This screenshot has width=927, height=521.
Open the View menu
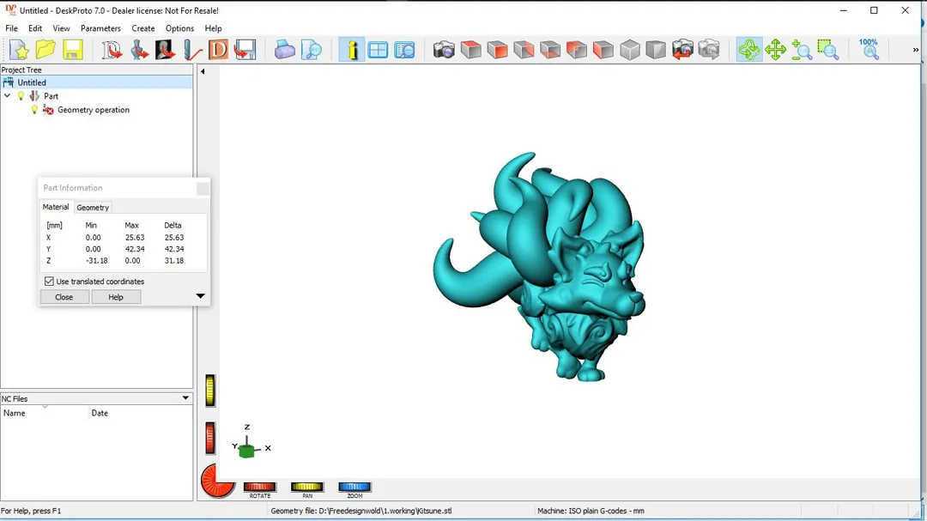(61, 28)
